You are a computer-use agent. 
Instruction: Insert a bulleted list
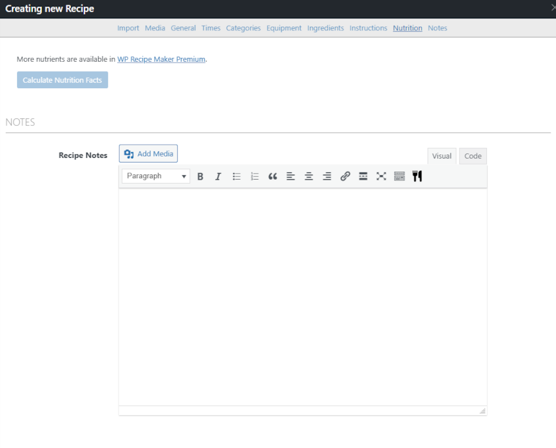pos(236,176)
